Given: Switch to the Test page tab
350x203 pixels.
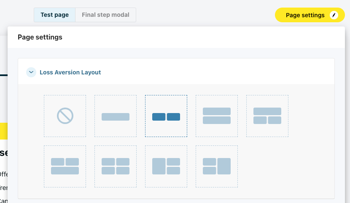Looking at the screenshot, I should coord(54,15).
